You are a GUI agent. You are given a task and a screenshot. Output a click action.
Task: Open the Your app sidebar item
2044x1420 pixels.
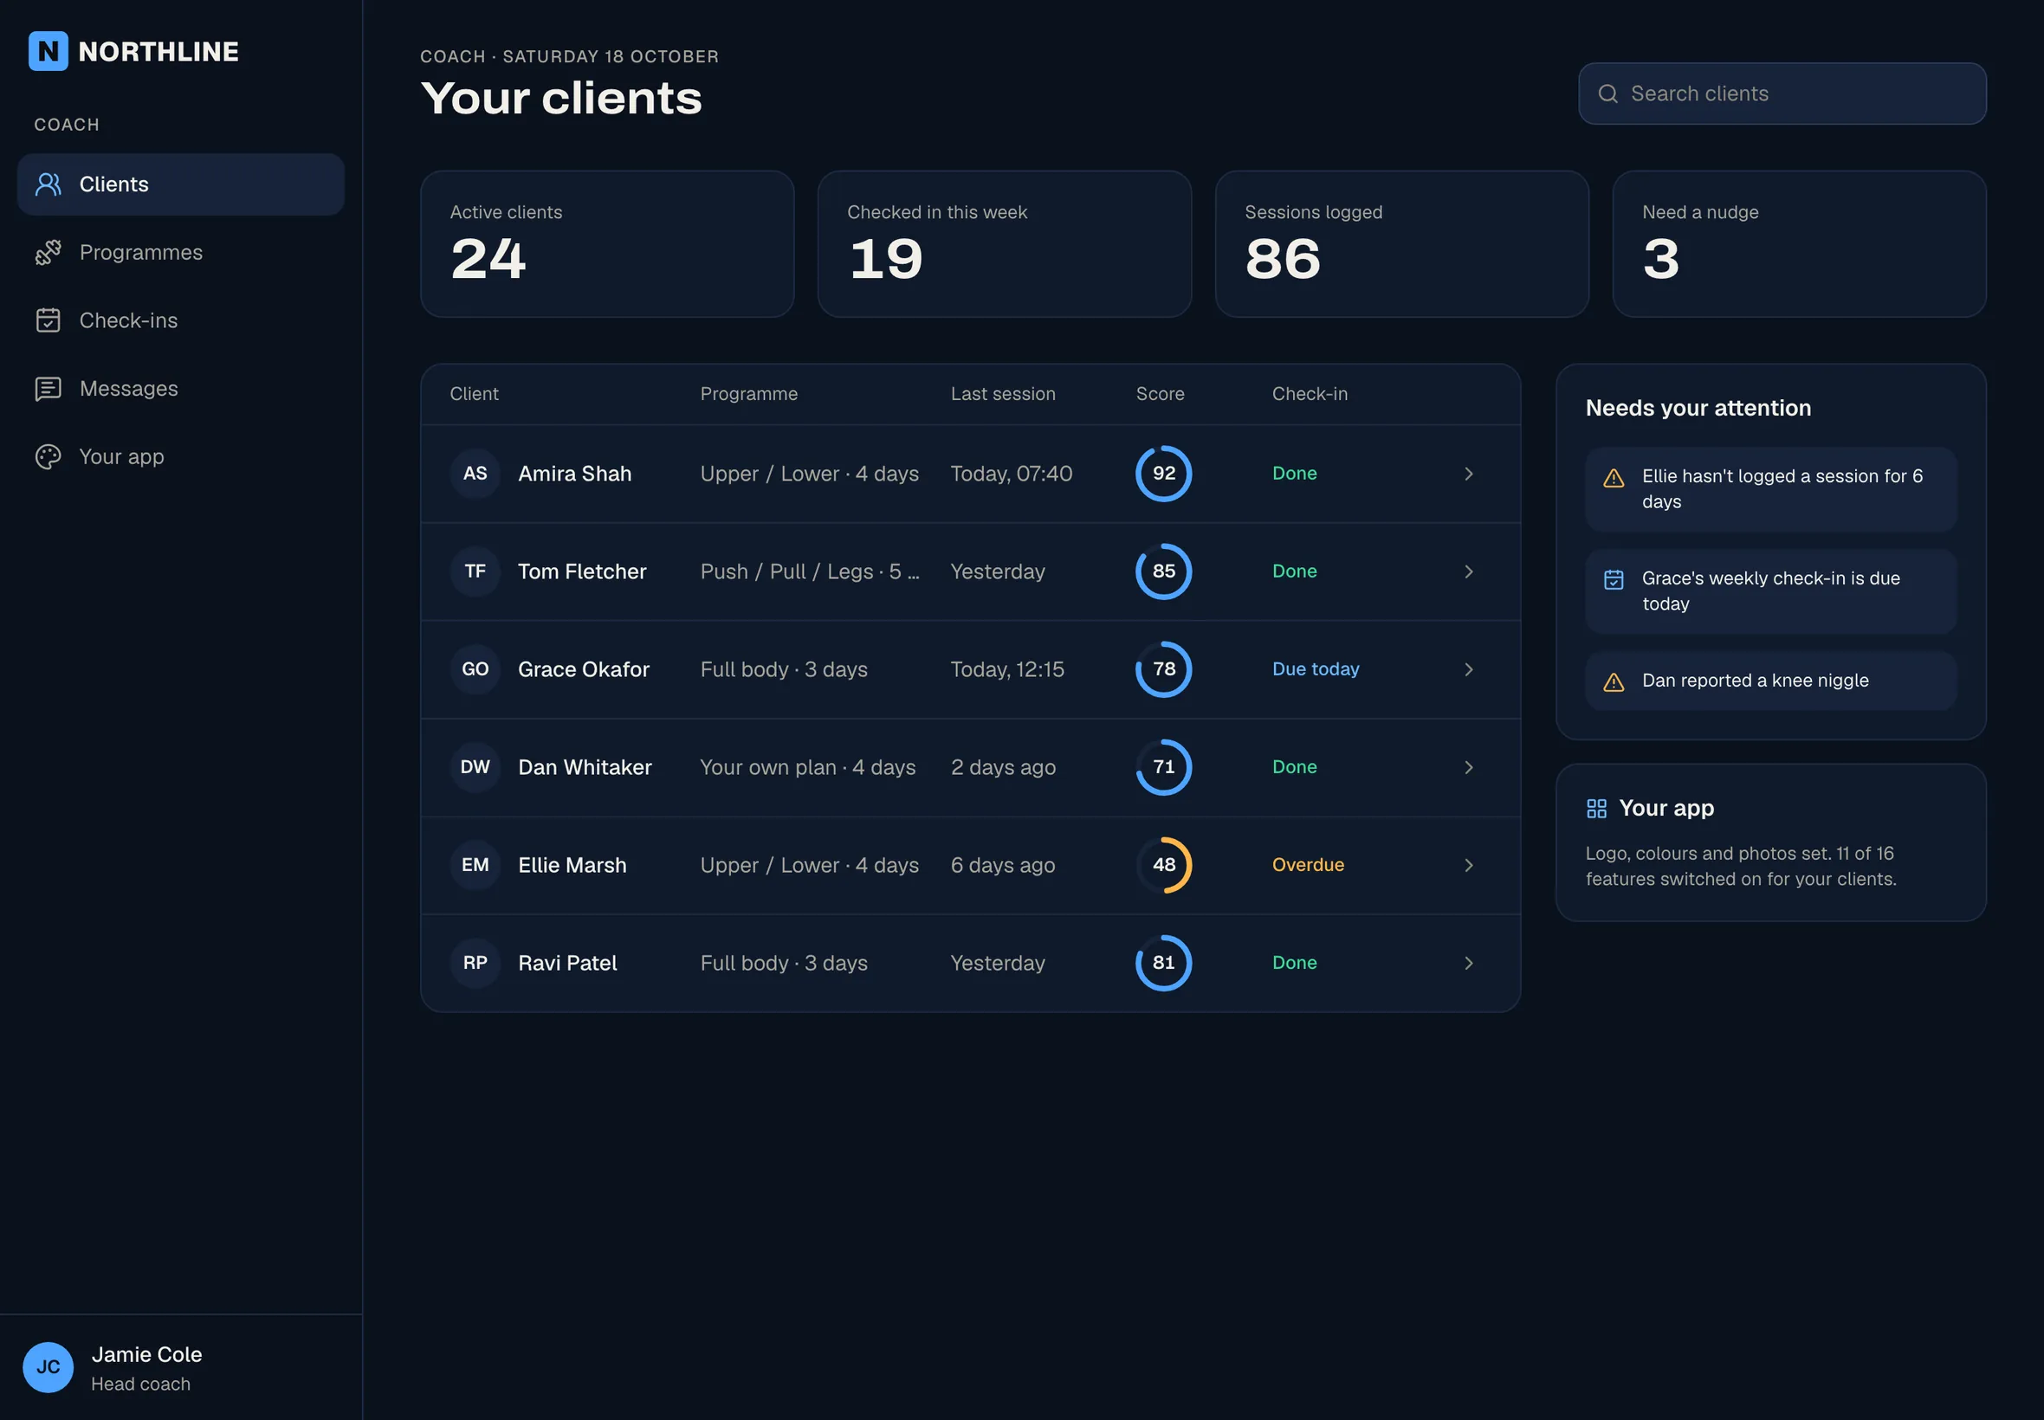[181, 457]
